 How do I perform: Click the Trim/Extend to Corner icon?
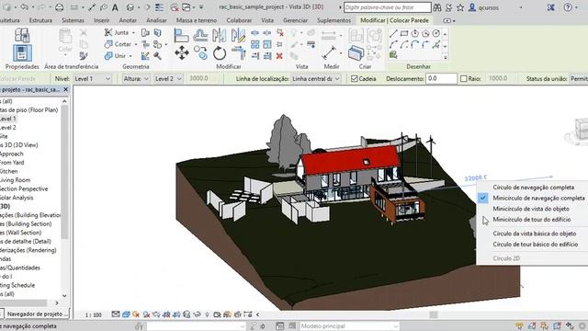click(239, 53)
